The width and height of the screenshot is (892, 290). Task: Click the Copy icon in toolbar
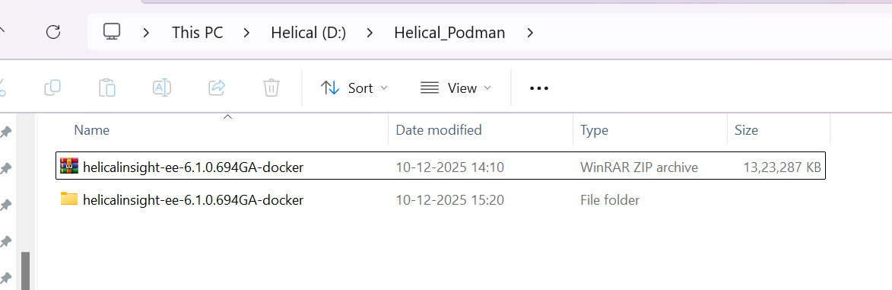point(53,88)
